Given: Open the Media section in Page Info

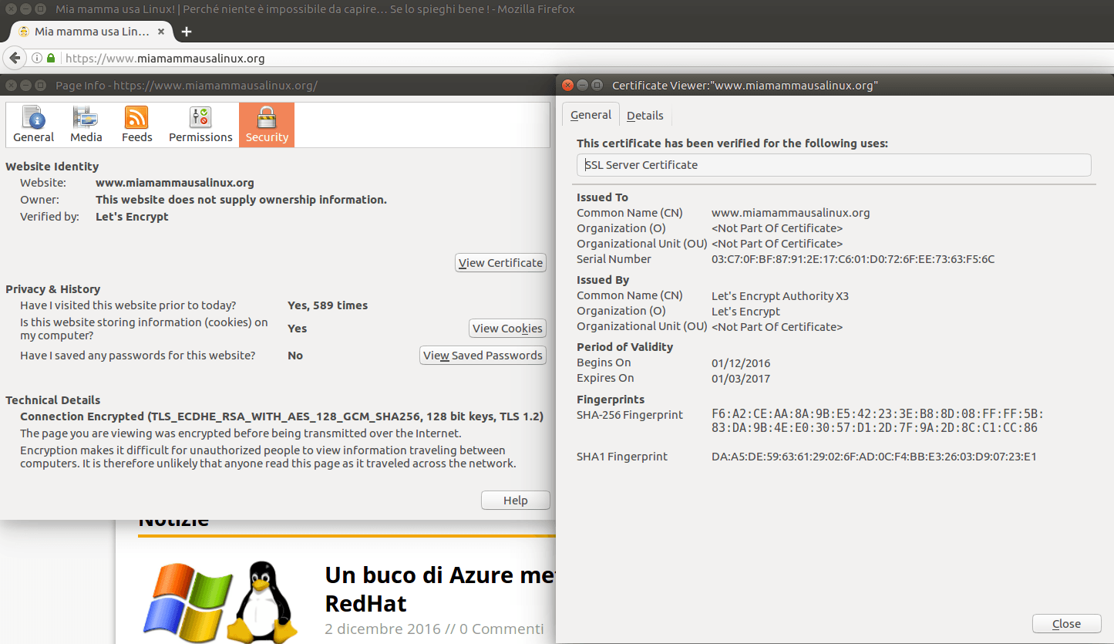Looking at the screenshot, I should [x=86, y=125].
